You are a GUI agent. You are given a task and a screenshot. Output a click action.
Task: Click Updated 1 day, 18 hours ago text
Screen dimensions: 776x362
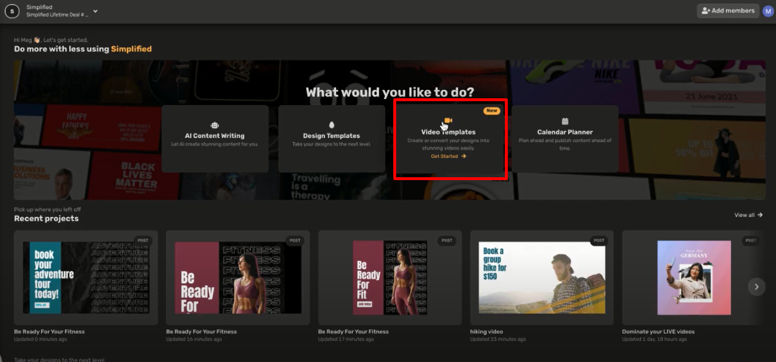[x=654, y=339]
